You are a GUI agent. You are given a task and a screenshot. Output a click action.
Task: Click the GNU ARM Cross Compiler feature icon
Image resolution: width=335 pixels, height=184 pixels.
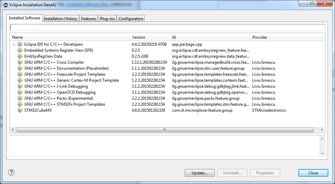click(x=20, y=62)
